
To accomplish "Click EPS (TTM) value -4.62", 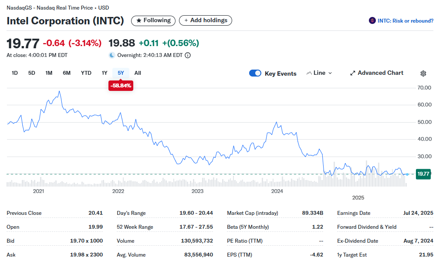I will click(316, 255).
